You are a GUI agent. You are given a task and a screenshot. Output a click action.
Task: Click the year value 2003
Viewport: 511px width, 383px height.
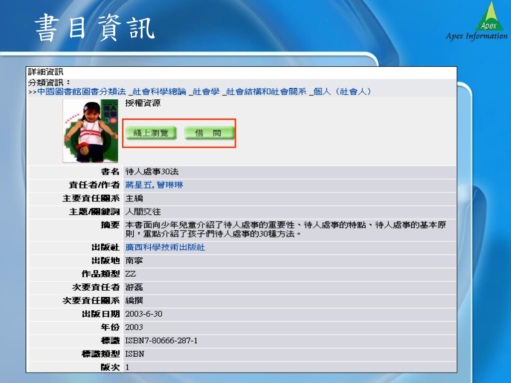134,327
